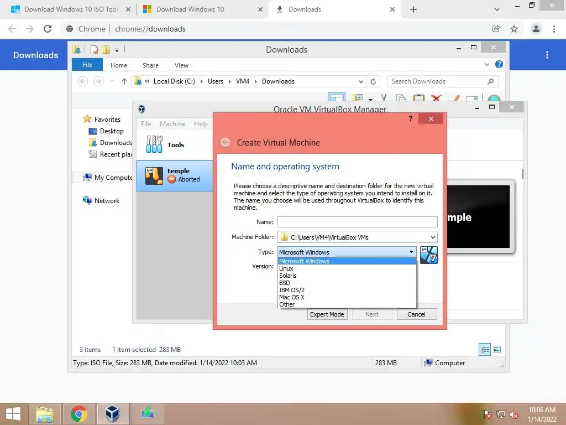
Task: Click the Next button
Action: [x=372, y=314]
